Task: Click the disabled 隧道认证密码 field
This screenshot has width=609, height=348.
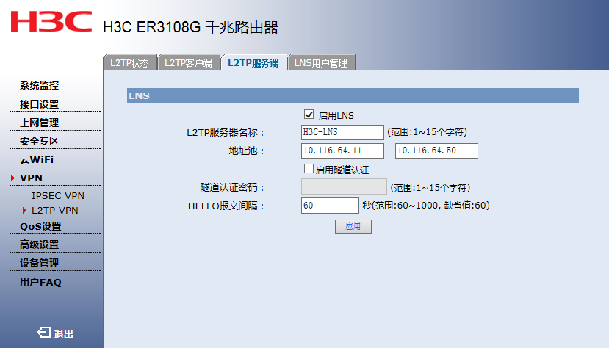Action: (344, 186)
